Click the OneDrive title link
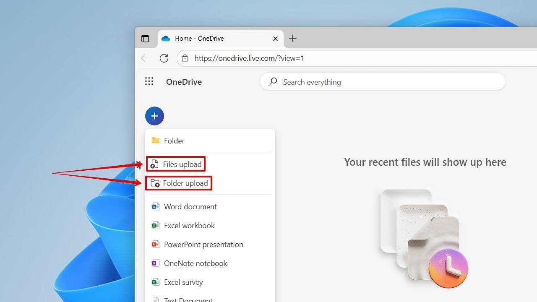The height and width of the screenshot is (302, 537). [x=184, y=82]
